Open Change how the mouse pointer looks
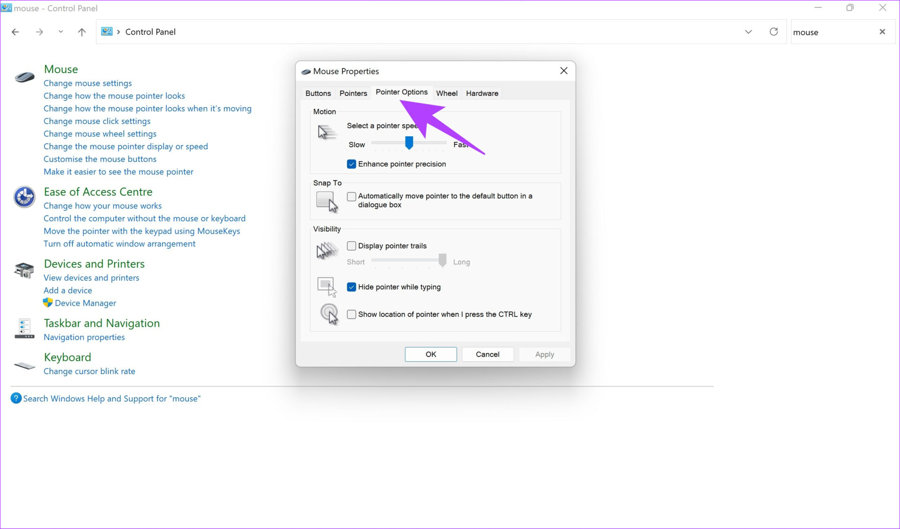The height and width of the screenshot is (529, 900). coord(114,96)
